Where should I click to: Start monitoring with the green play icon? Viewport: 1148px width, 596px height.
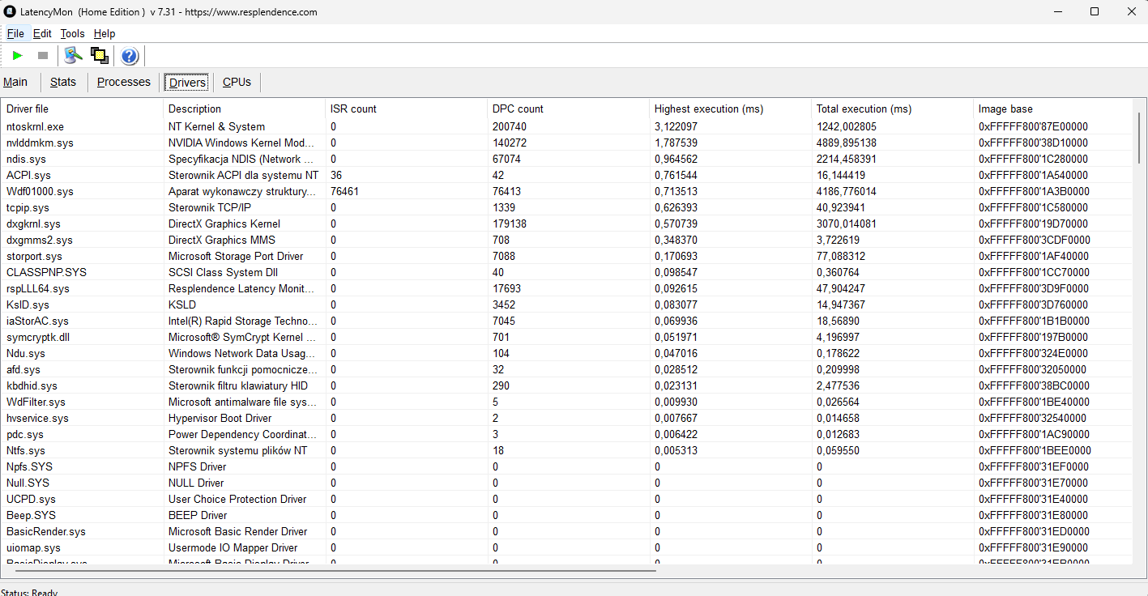point(17,55)
